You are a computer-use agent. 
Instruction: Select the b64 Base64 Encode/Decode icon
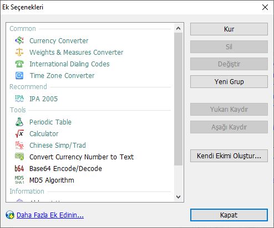coord(19,168)
